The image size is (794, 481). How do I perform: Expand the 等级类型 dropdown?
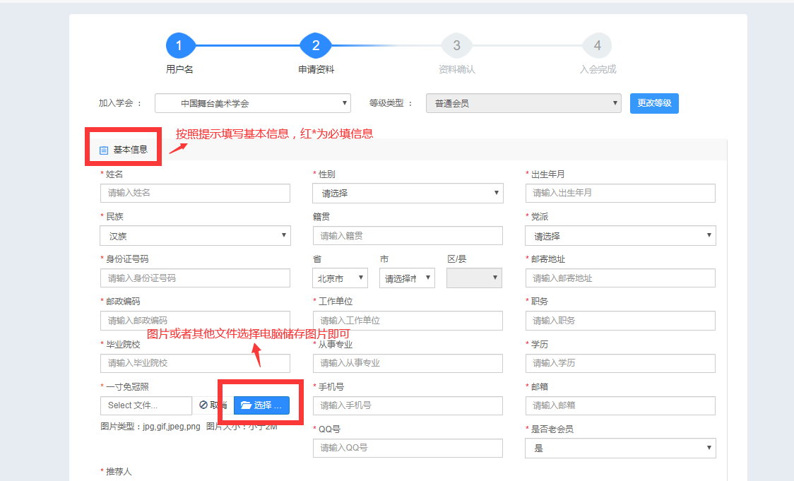click(x=523, y=103)
